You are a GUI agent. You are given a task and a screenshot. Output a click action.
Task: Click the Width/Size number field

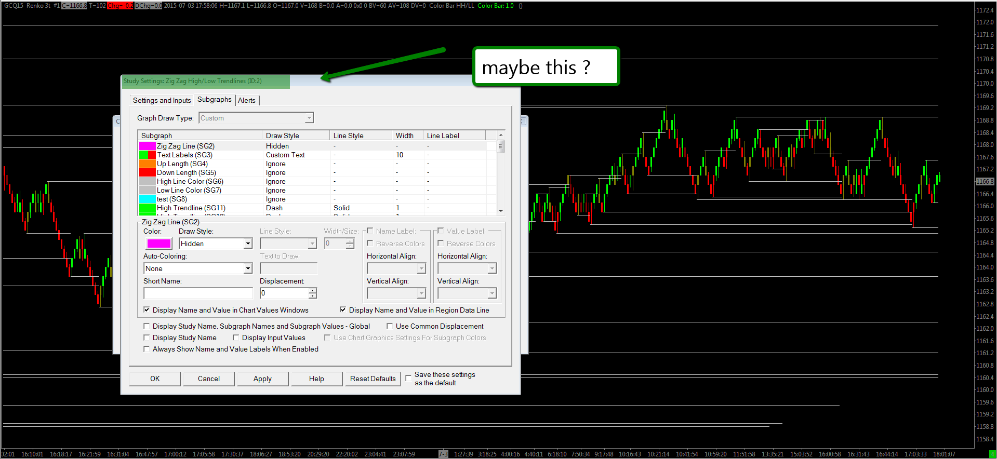pyautogui.click(x=335, y=244)
